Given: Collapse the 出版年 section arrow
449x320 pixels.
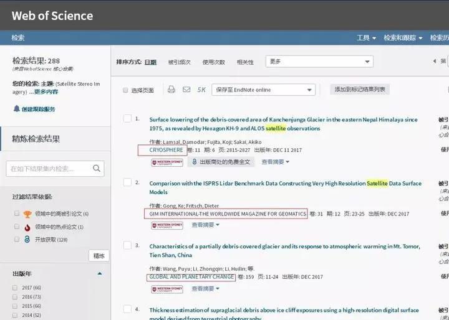Looking at the screenshot, I should (x=100, y=274).
